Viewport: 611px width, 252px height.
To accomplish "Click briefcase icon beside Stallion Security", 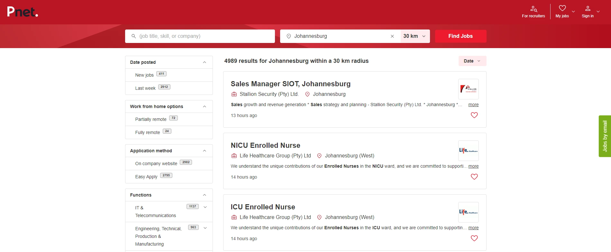I will (x=234, y=94).
